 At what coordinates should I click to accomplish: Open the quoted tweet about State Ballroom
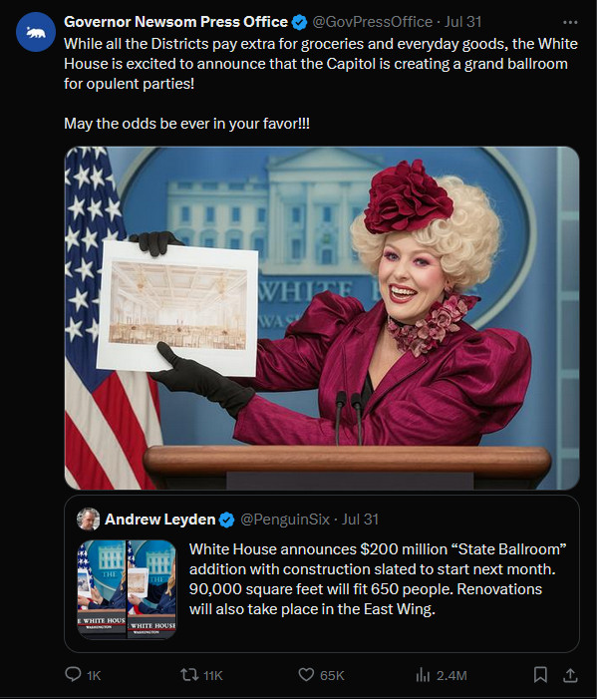[x=322, y=573]
